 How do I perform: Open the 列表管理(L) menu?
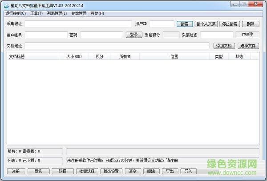(57, 13)
